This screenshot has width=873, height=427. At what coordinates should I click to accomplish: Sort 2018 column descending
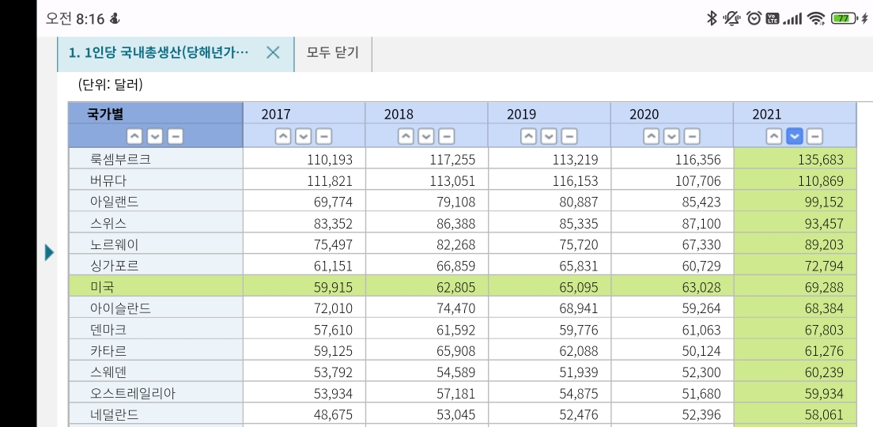[426, 136]
